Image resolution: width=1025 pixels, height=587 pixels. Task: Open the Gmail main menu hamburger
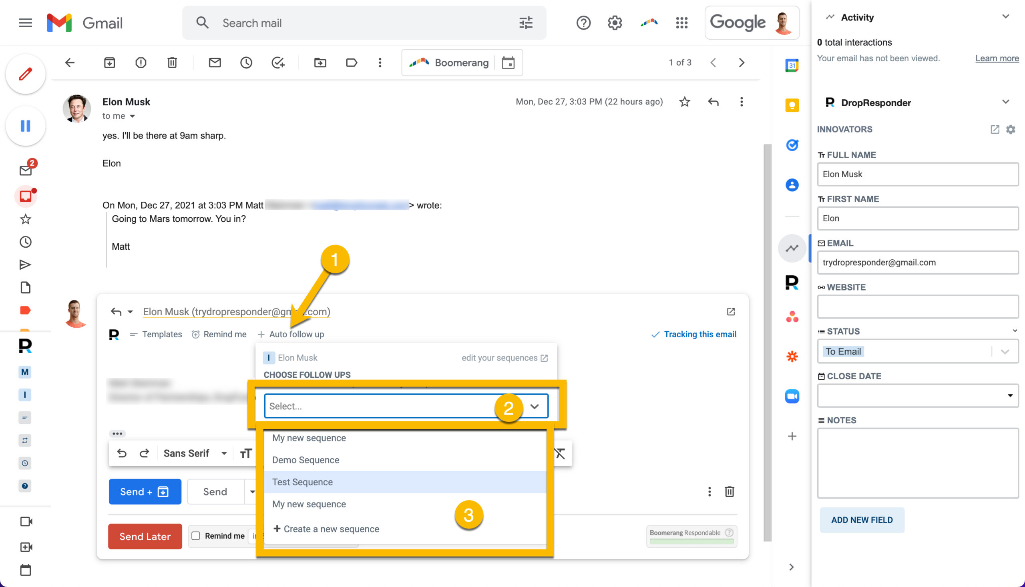pos(25,23)
